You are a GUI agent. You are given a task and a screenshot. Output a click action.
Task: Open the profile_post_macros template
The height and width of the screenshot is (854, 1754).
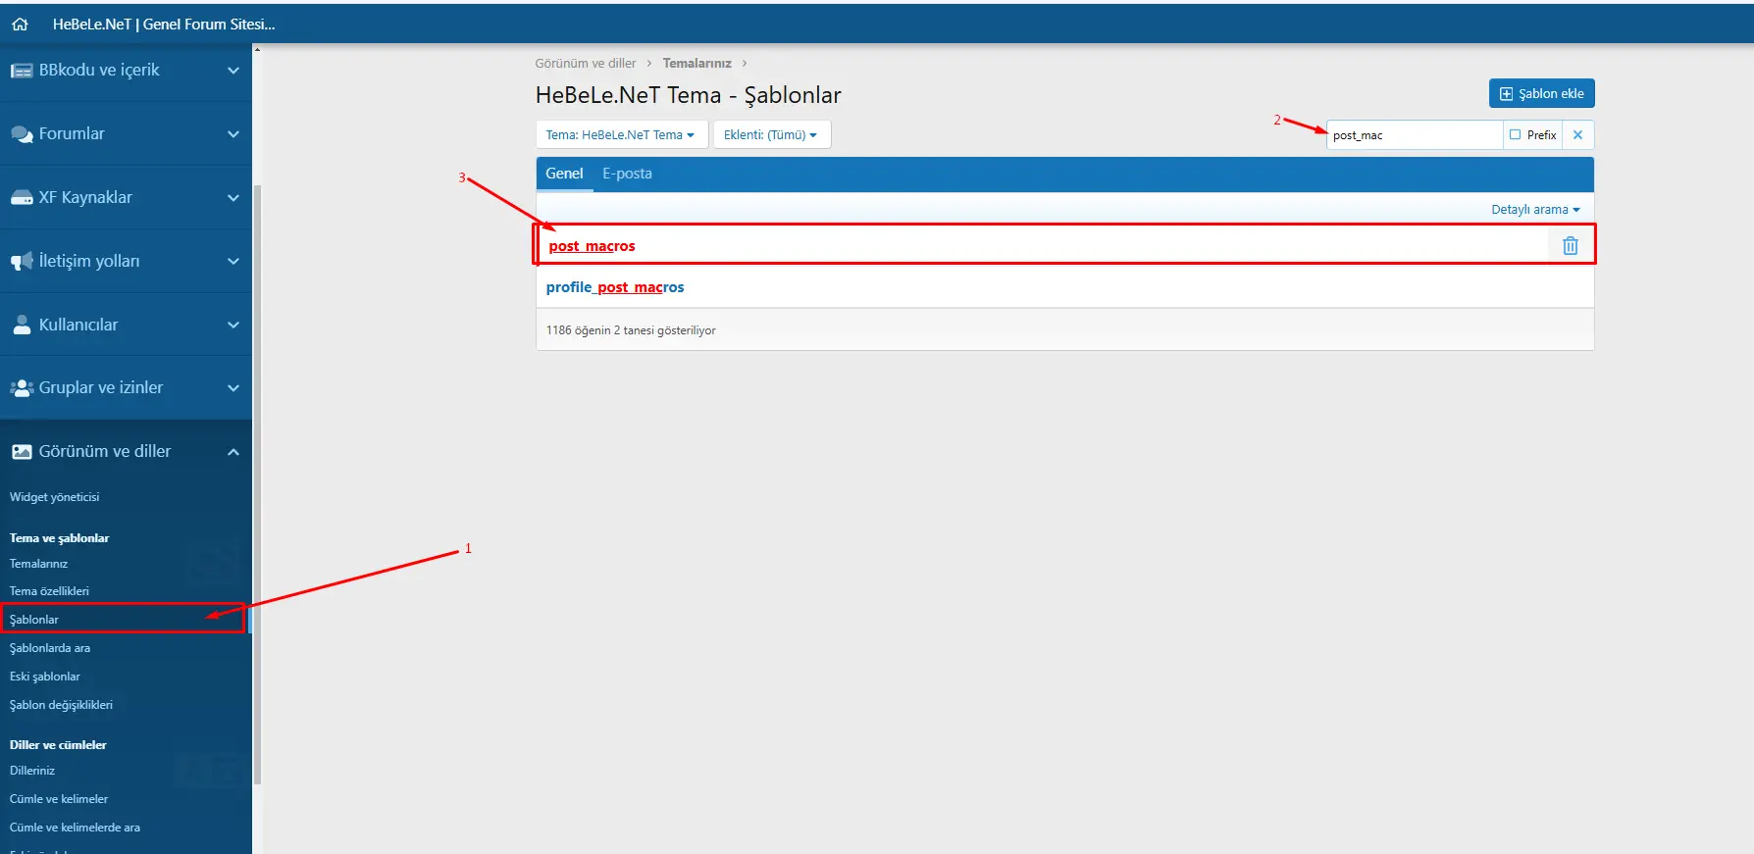coord(615,287)
